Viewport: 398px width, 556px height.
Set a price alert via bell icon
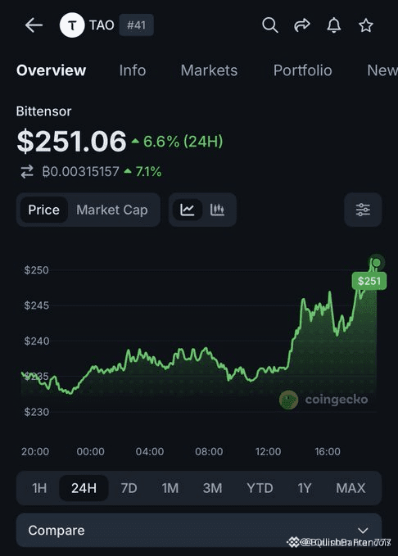point(334,25)
